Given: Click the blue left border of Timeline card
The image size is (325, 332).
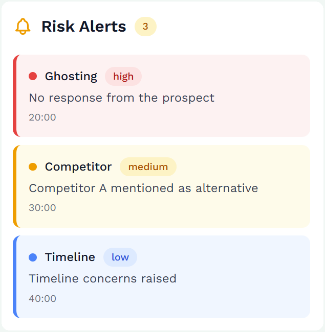Looking at the screenshot, I should click(15, 276).
